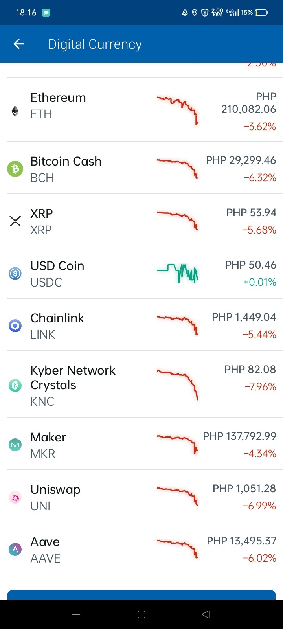Open Ethereum price chart sparkline
The height and width of the screenshot is (629, 283).
[x=177, y=110]
